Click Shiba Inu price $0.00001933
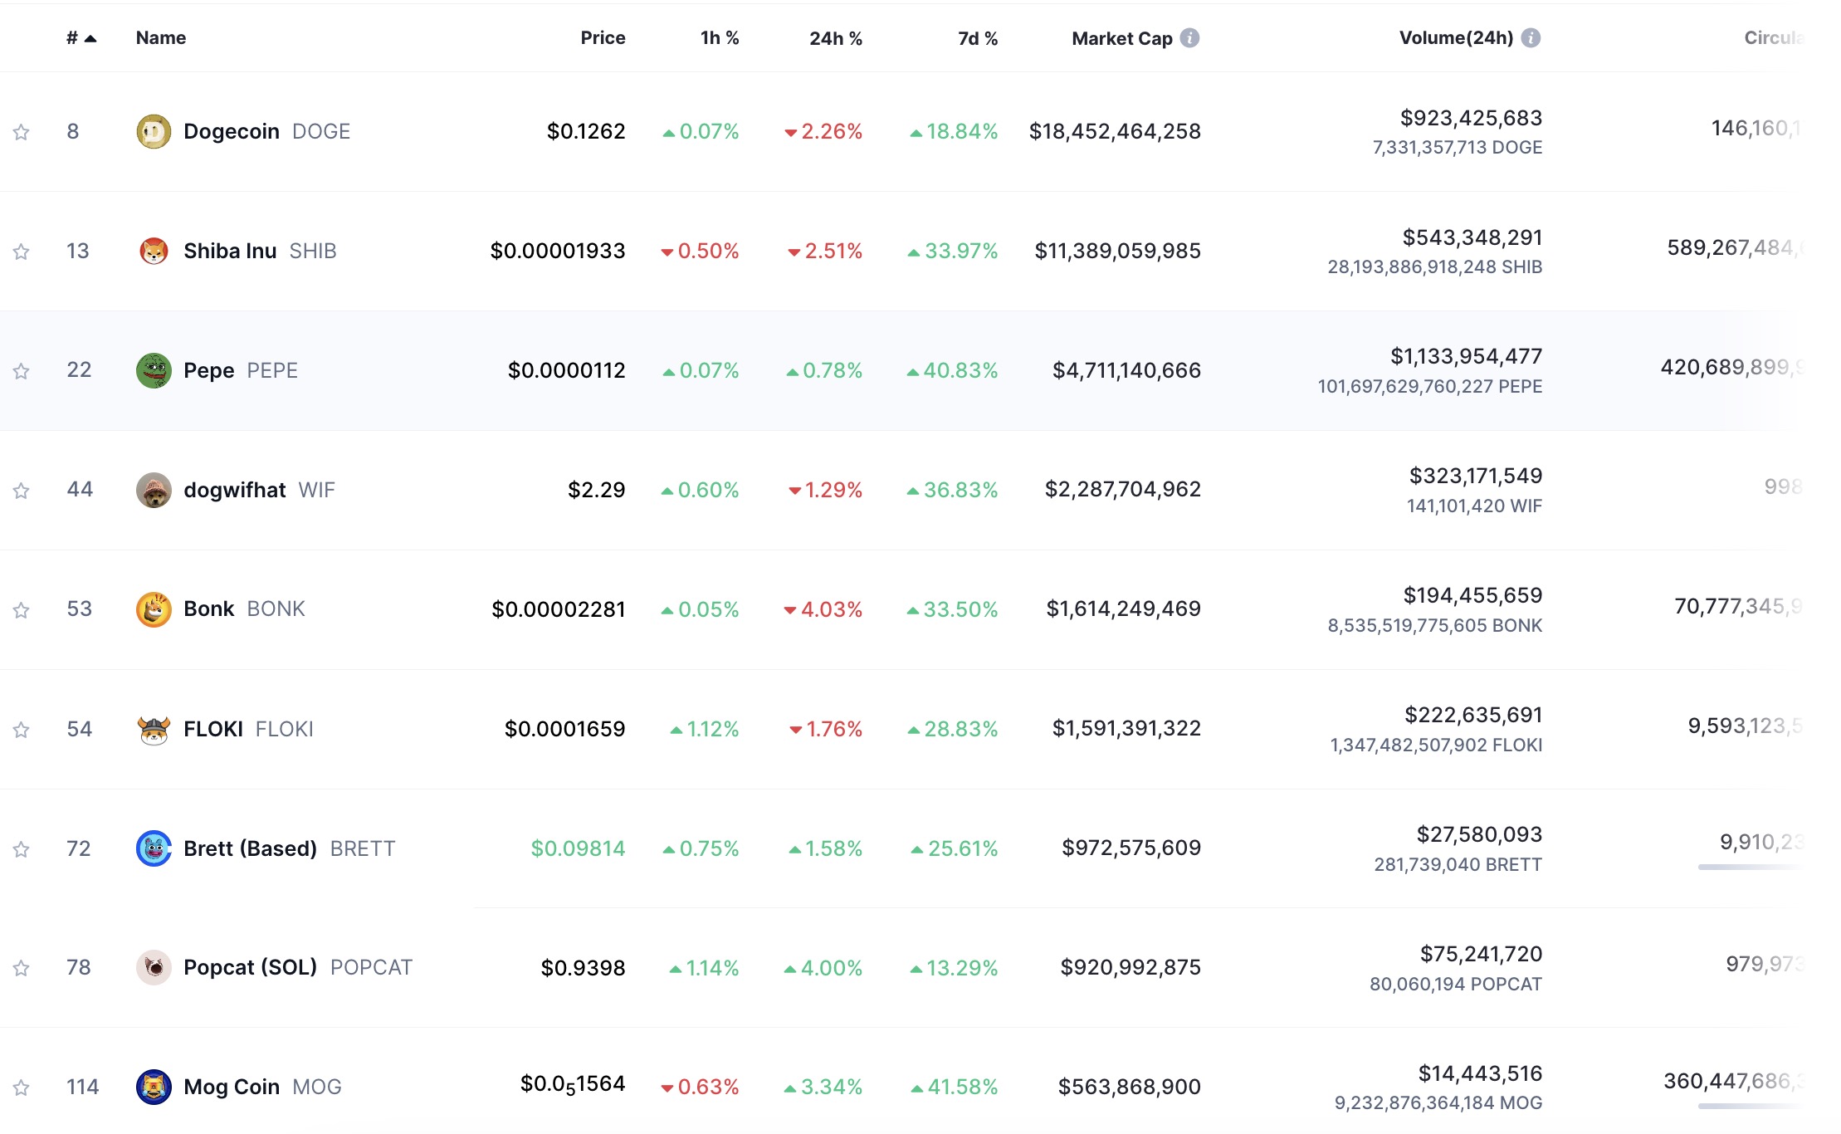Image resolution: width=1841 pixels, height=1134 pixels. [x=558, y=251]
